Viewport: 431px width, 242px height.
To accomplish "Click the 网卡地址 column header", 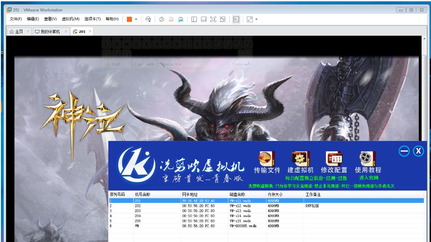I will point(204,194).
